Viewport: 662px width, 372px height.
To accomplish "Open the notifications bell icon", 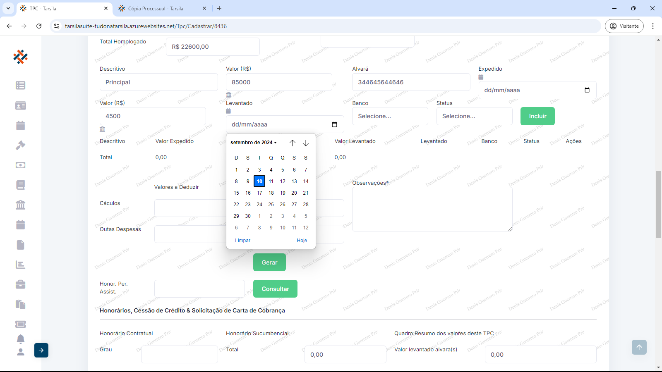I will click(x=20, y=339).
